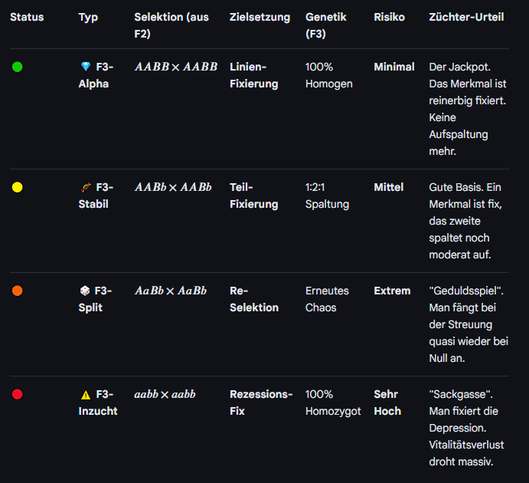Click the DNA icon beside F3-Stabil

(86, 187)
